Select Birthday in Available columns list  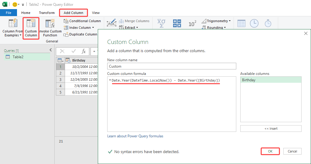(271, 80)
